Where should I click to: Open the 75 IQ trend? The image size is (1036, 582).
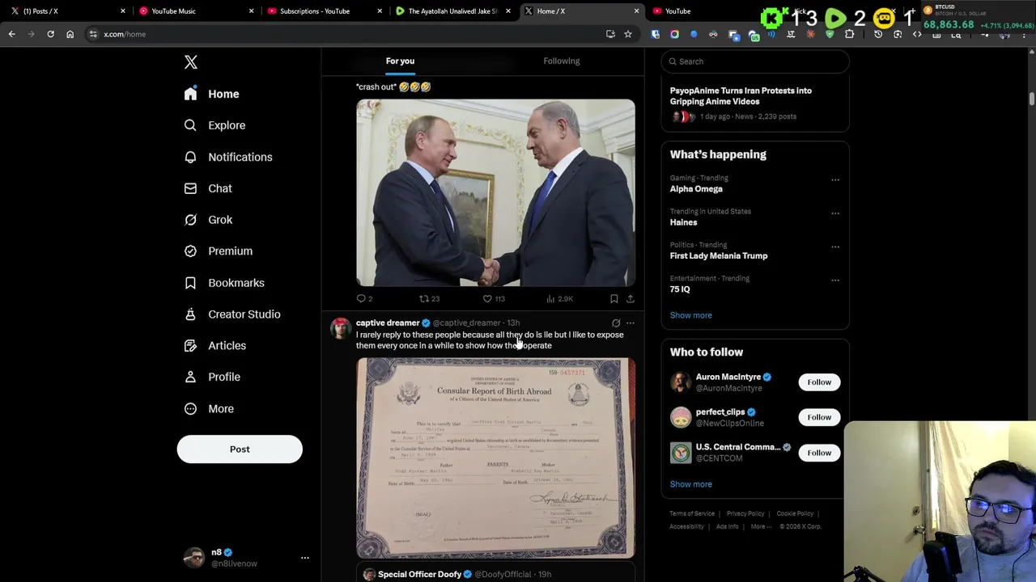[680, 289]
